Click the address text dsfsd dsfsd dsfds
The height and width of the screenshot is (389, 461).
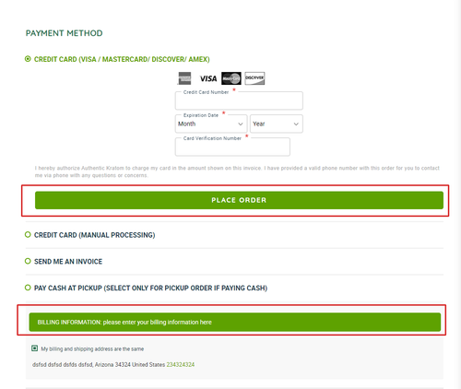tap(54, 365)
